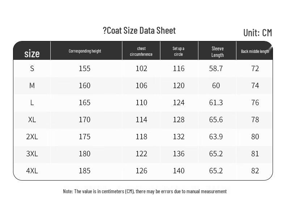Select the S size row label
The width and height of the screenshot is (286, 215).
coord(32,69)
